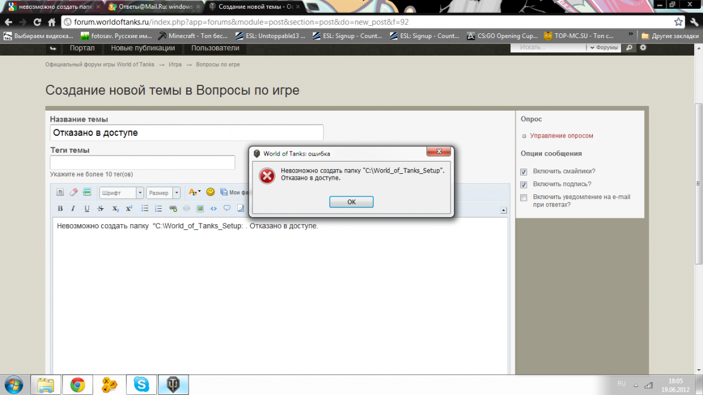The image size is (703, 395).
Task: Open the 'CS:GO Opening Cup' bookmark
Action: click(x=501, y=36)
